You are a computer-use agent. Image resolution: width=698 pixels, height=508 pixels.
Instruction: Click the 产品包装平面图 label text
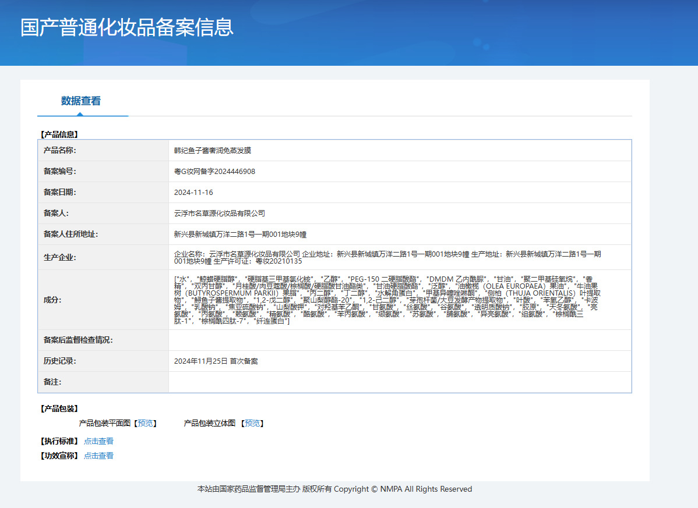pyautogui.click(x=105, y=423)
